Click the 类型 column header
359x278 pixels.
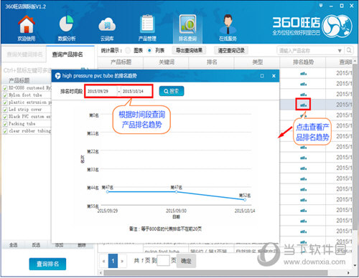coord(257,62)
